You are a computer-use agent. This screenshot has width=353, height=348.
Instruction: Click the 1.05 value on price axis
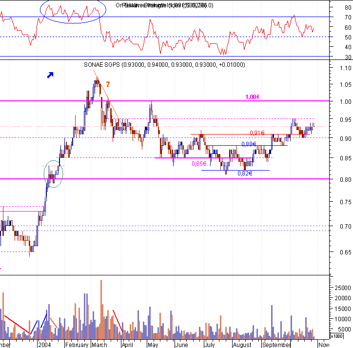346,85
